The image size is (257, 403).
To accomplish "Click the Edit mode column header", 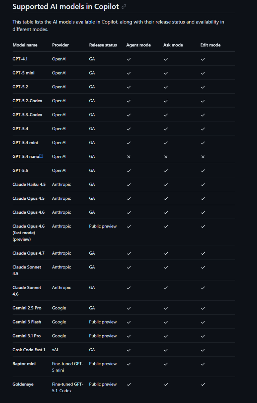I will click(x=210, y=45).
